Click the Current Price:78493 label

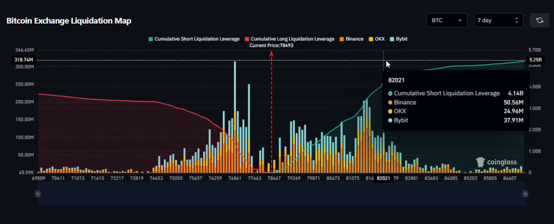coord(271,46)
